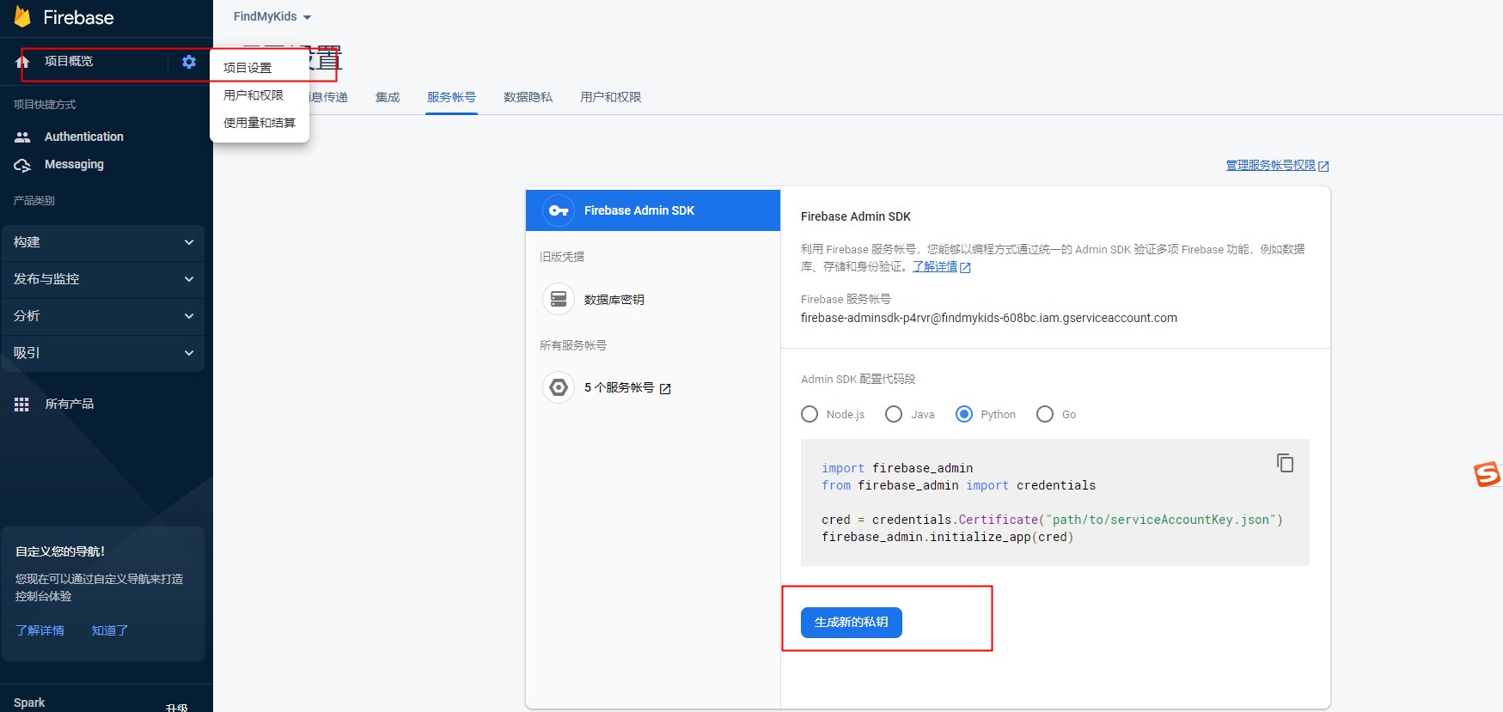Click the service account email address

pos(989,318)
